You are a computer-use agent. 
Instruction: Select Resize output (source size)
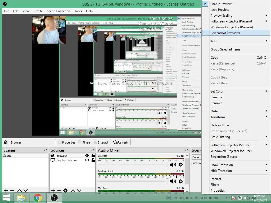pos(236,131)
